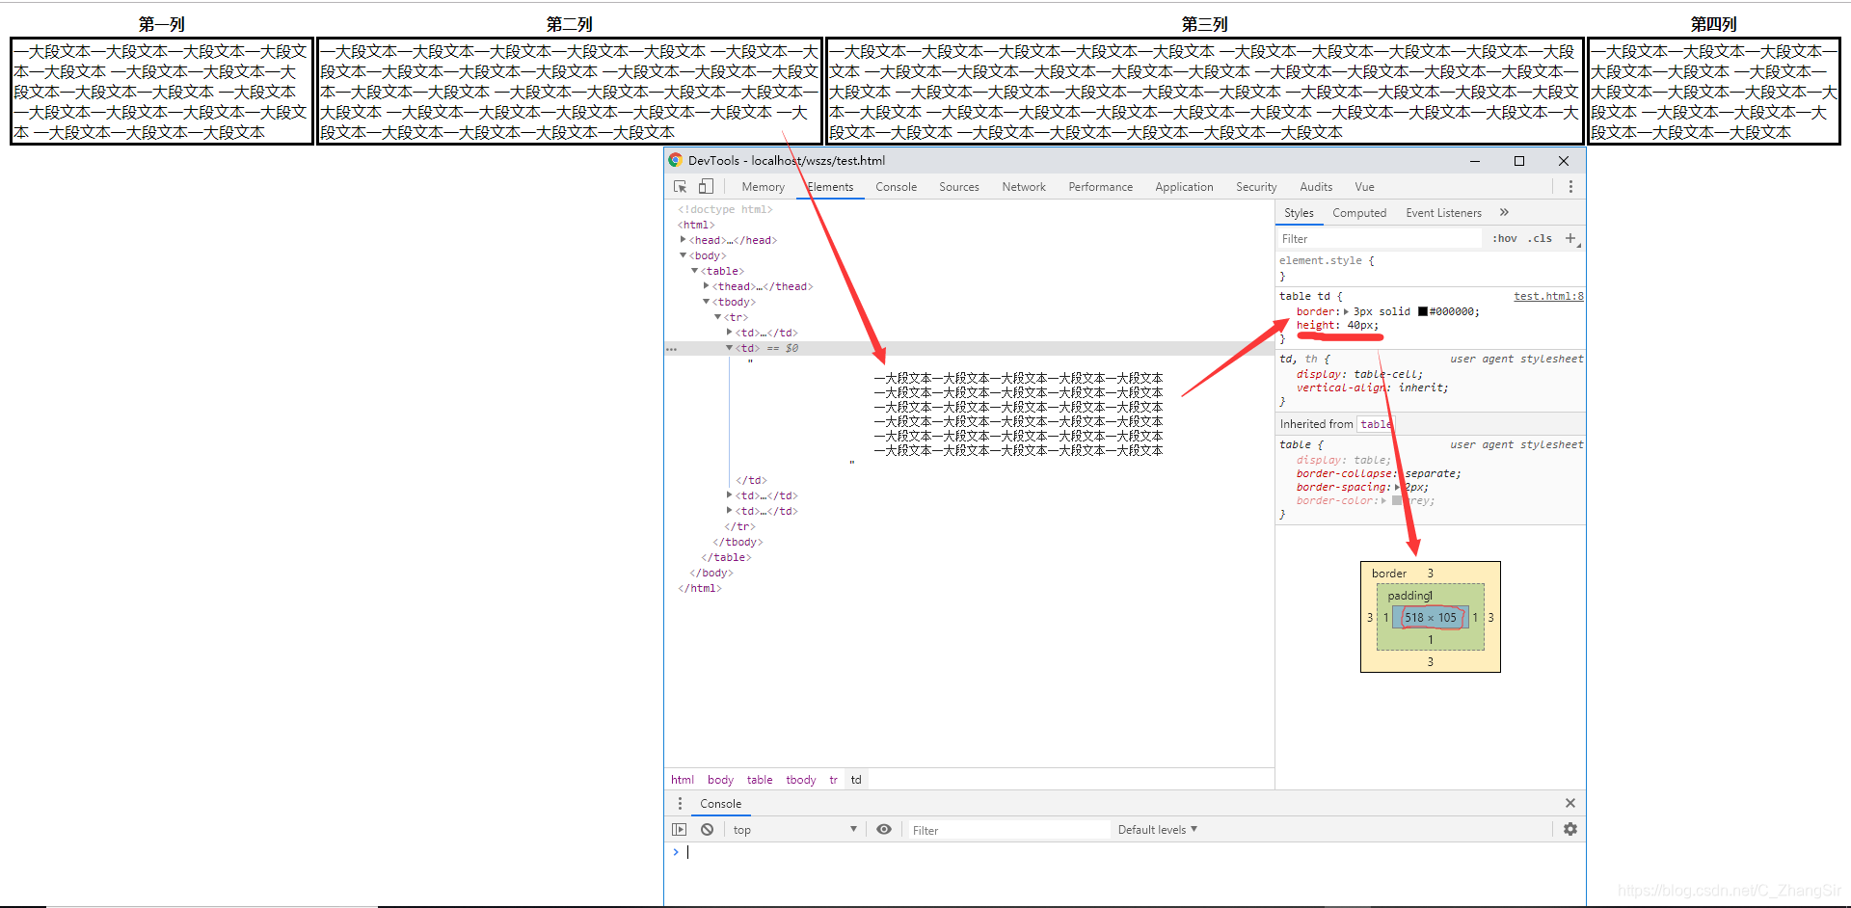Select the Console drawer tab

(x=720, y=803)
